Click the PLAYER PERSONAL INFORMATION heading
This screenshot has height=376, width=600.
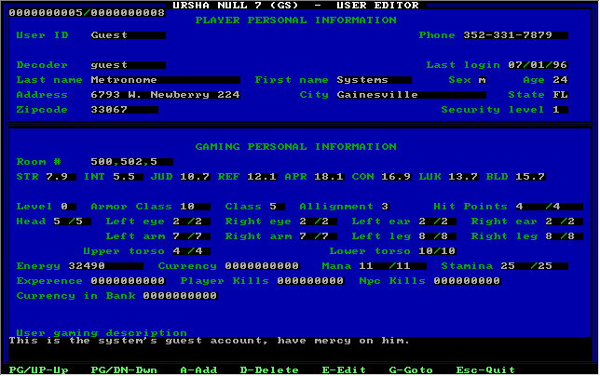coord(295,20)
